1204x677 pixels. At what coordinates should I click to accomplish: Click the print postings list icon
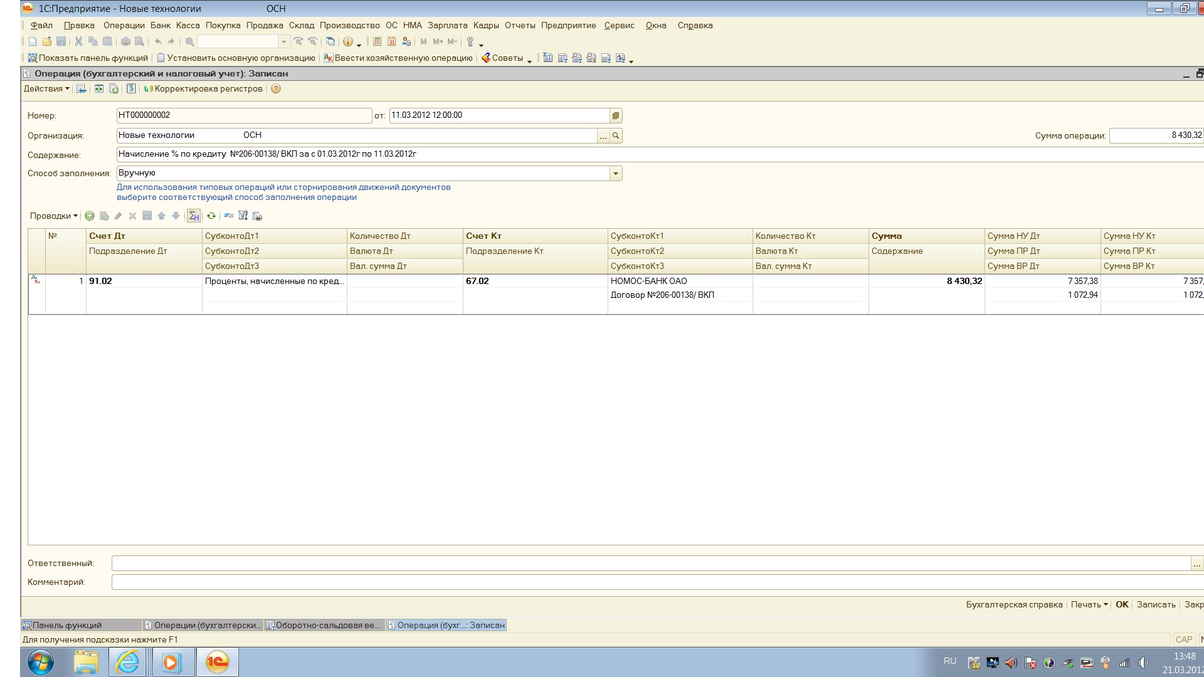point(257,216)
